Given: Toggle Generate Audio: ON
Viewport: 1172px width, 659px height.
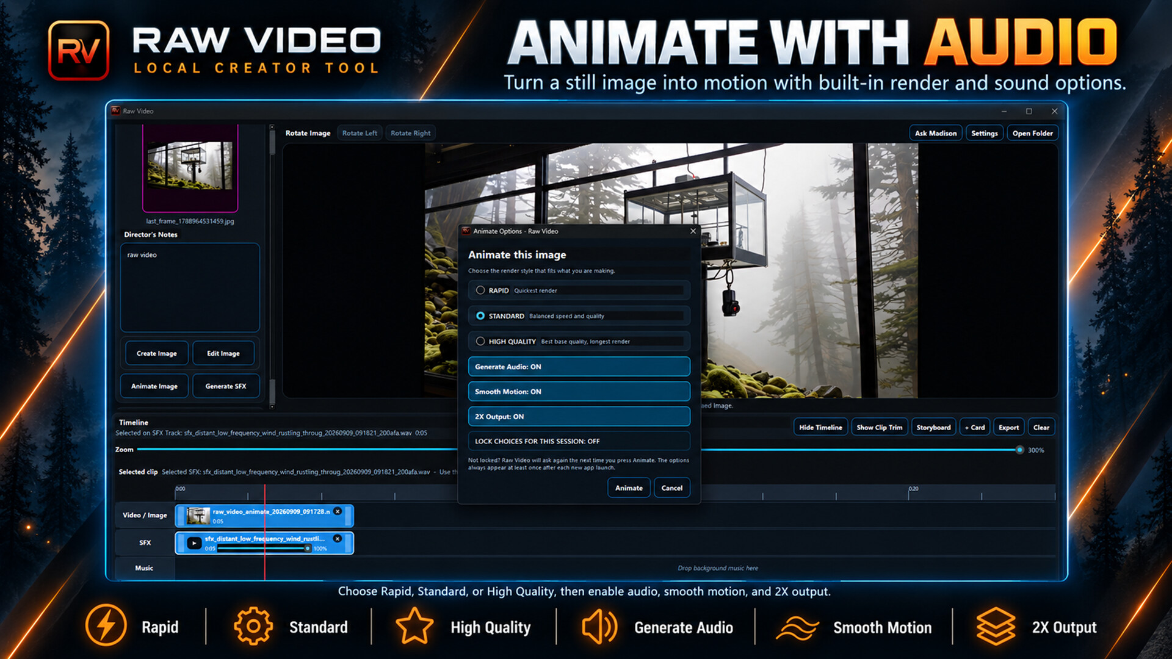Looking at the screenshot, I should 579,367.
